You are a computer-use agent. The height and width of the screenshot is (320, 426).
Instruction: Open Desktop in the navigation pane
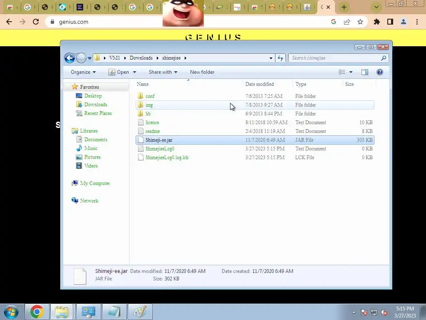click(x=93, y=96)
